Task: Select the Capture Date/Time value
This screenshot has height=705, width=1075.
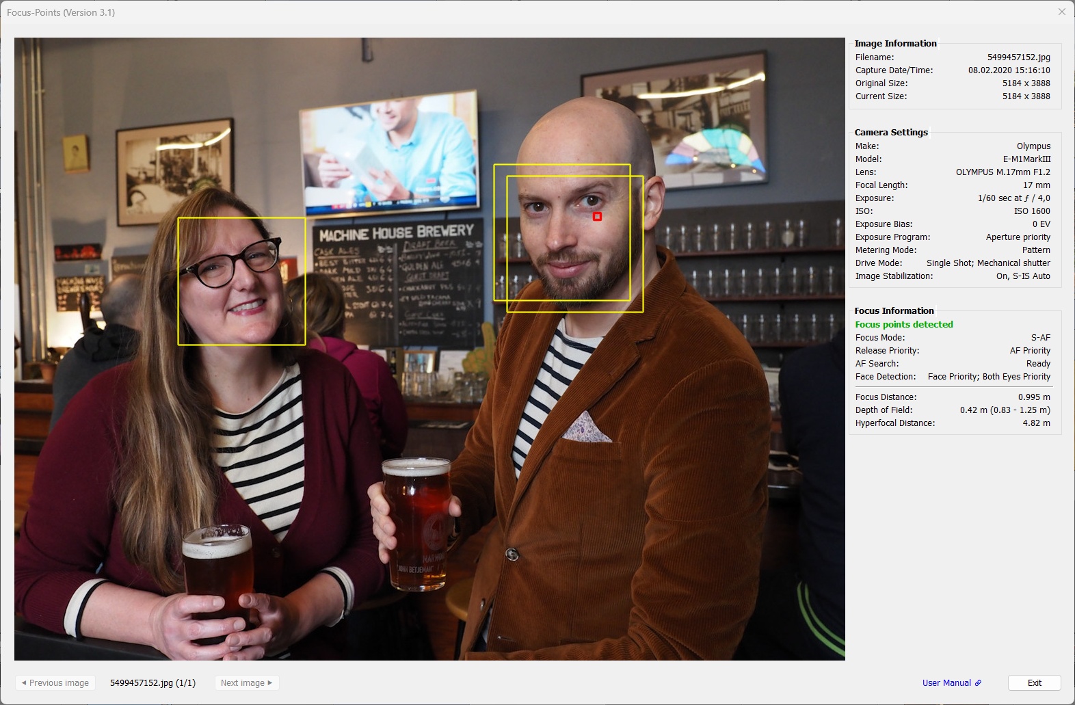Action: [1009, 70]
